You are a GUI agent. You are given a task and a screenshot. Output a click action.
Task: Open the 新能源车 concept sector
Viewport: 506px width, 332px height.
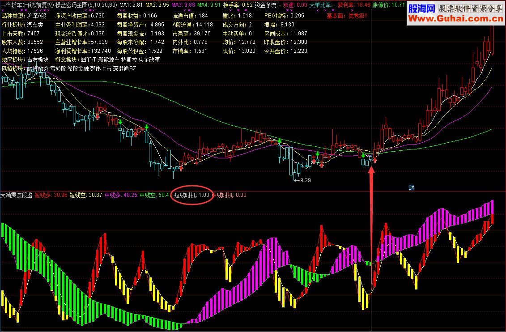coord(109,60)
